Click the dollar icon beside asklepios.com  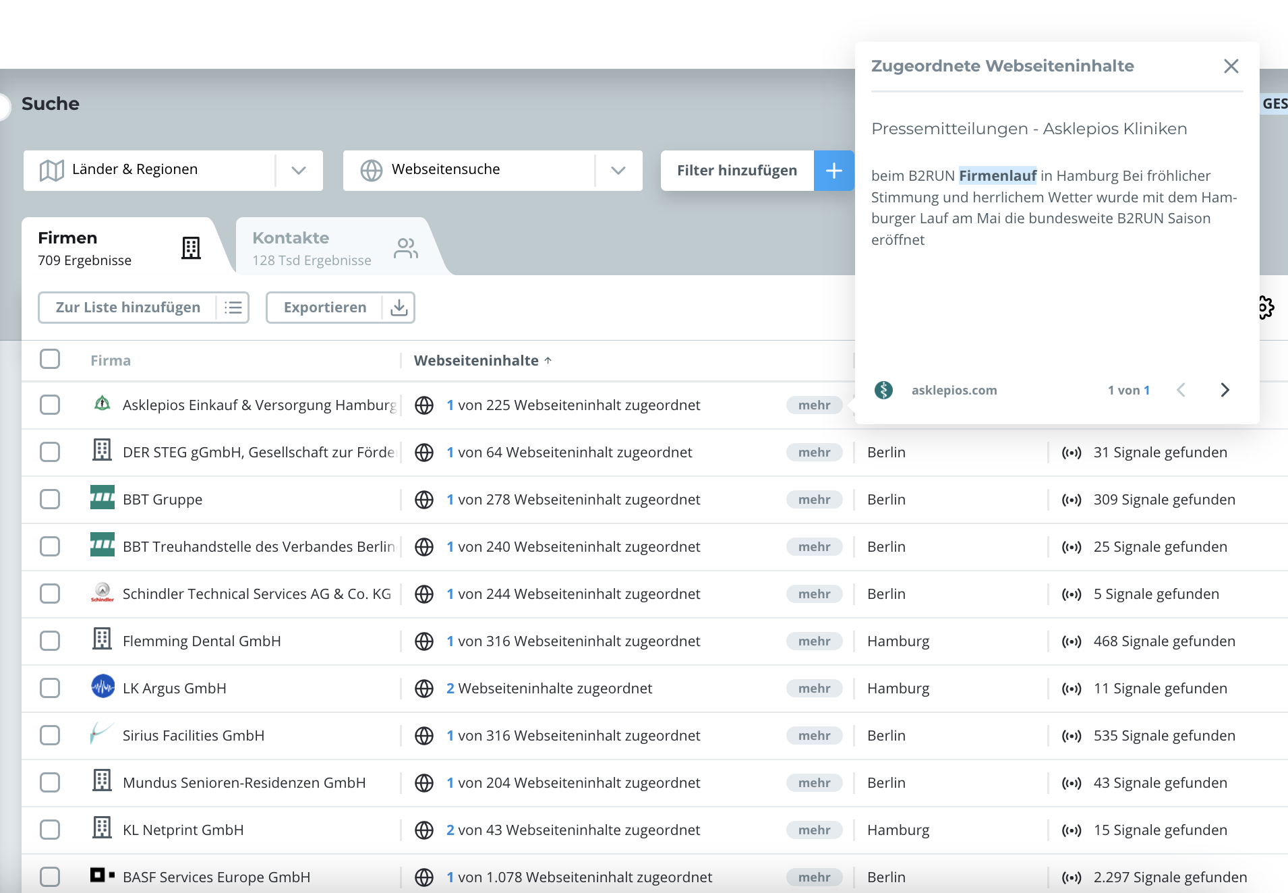pos(884,390)
